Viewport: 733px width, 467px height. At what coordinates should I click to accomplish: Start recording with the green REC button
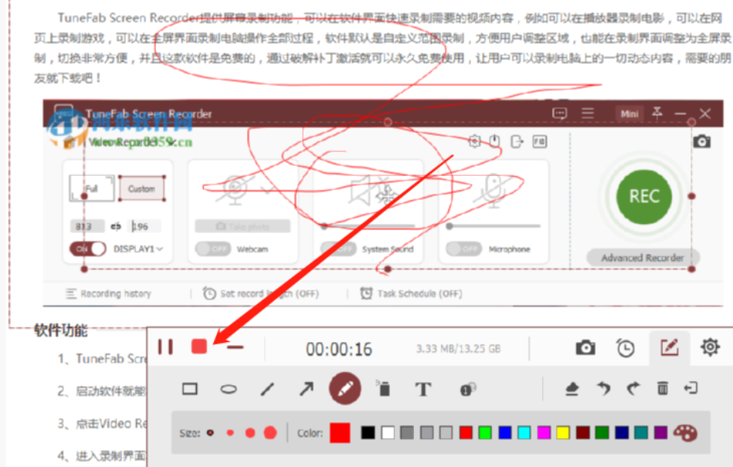pos(644,196)
